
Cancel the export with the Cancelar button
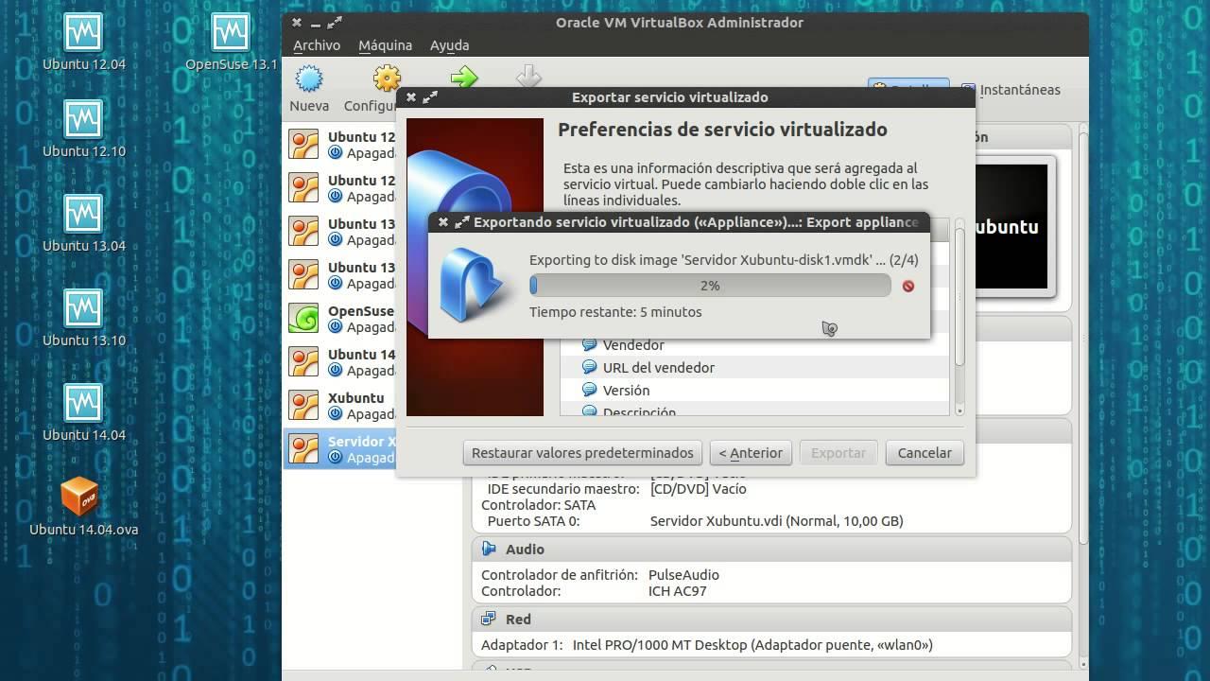pos(924,452)
